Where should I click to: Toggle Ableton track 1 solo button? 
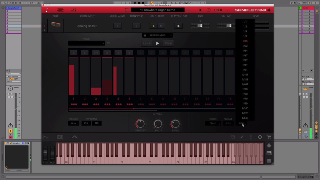pos(10,135)
